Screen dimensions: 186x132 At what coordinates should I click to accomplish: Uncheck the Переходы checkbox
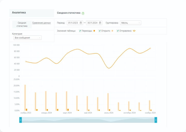(80, 31)
